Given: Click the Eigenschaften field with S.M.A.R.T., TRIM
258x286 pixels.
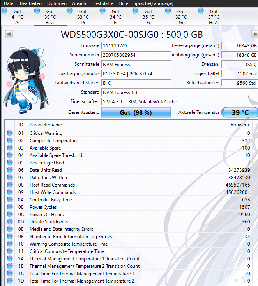Looking at the screenshot, I should [x=180, y=101].
